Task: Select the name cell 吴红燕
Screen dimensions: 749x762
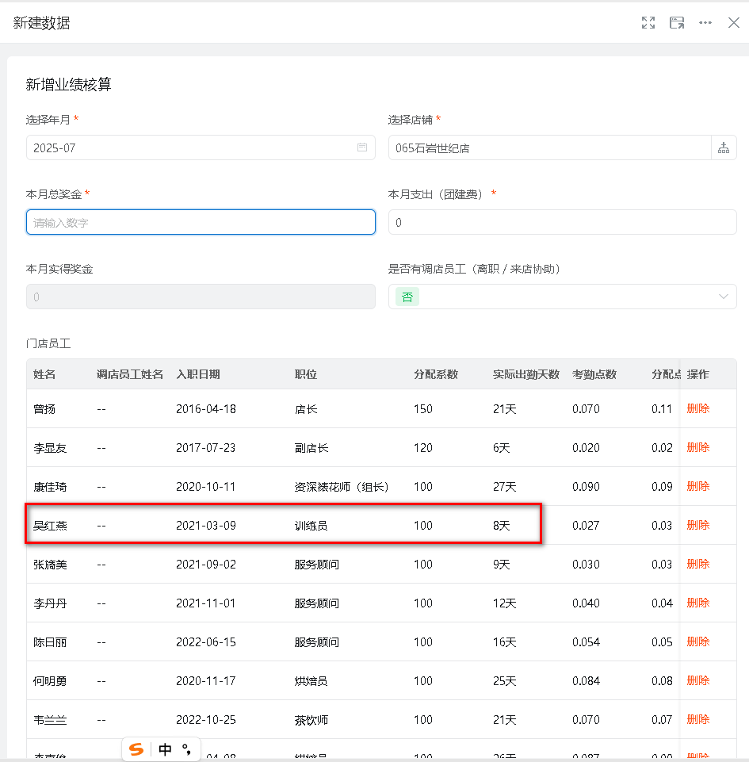Action: coord(50,526)
